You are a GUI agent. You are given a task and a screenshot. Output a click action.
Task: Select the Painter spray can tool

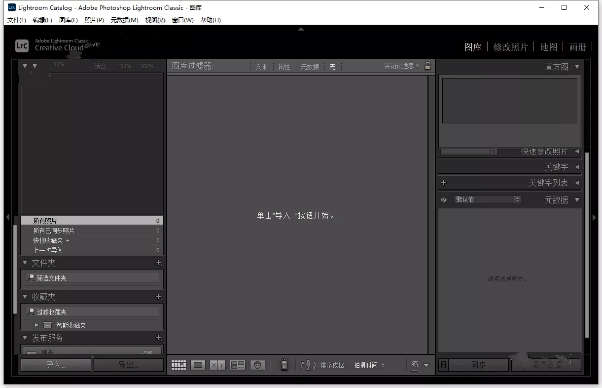coord(284,365)
